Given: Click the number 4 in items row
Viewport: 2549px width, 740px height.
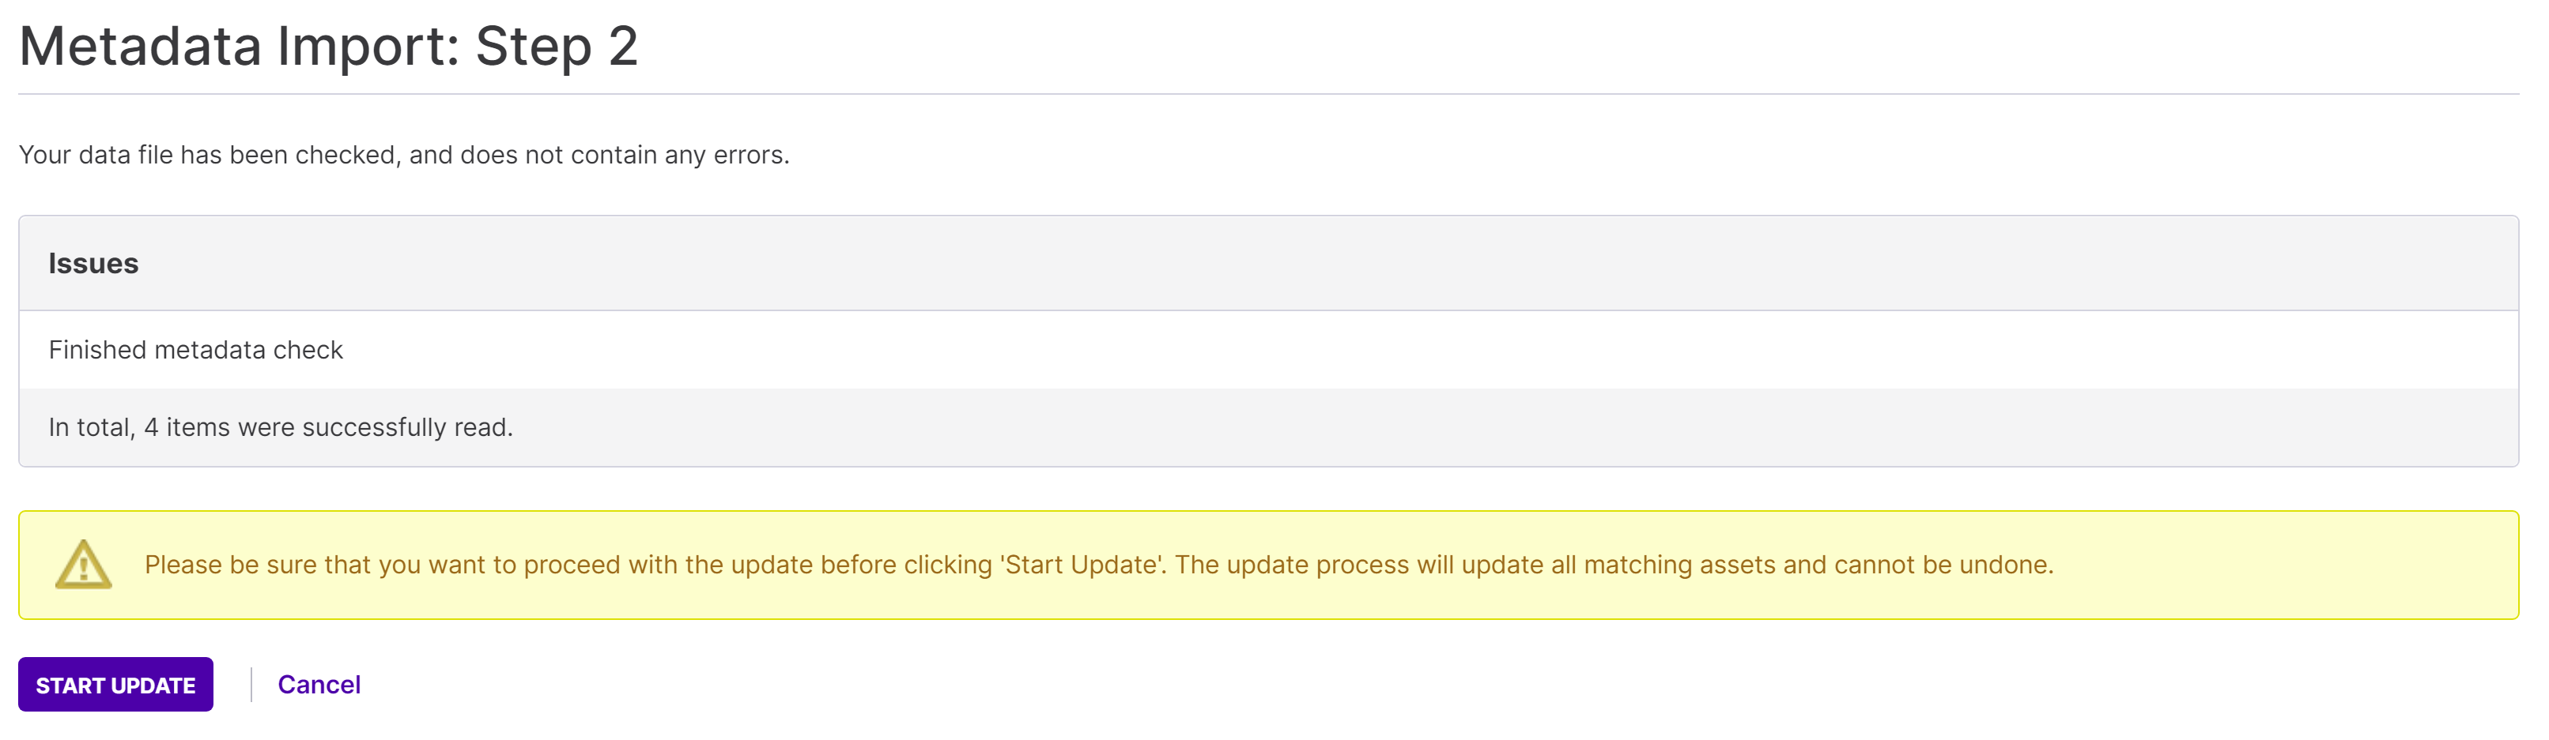Looking at the screenshot, I should (151, 426).
